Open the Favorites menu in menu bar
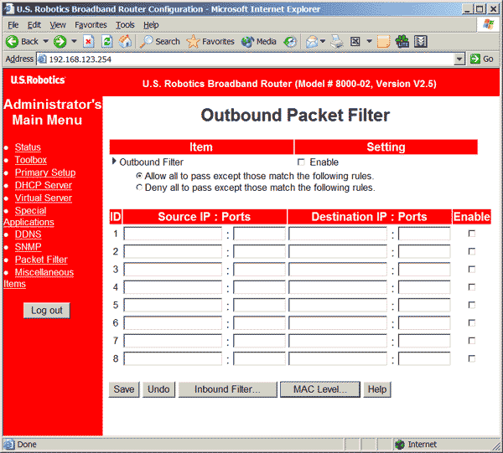 91,25
